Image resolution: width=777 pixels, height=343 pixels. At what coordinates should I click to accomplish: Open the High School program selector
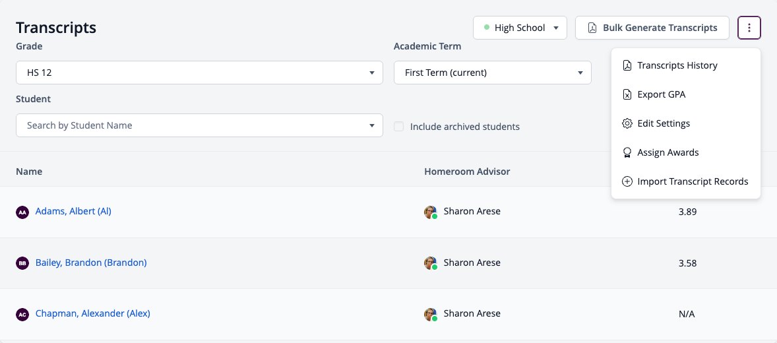pos(520,28)
